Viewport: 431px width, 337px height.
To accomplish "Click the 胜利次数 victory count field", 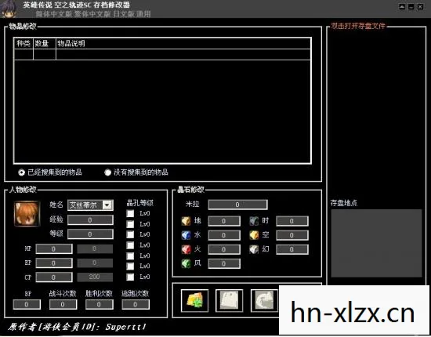I will tap(100, 304).
